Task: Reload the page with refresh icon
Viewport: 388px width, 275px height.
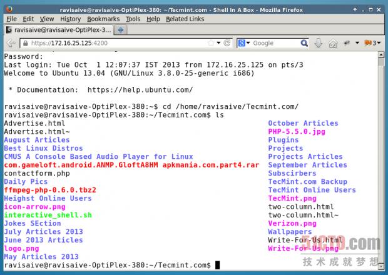Action: 227,43
